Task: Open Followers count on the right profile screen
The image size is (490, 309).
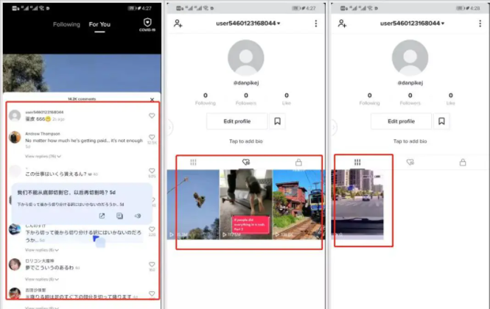Action: coord(410,99)
